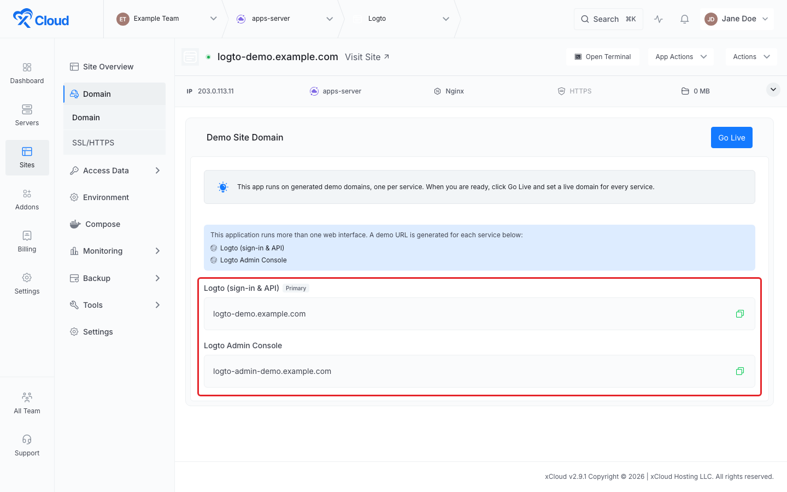Open the Actions dropdown
The image size is (787, 492).
pos(751,57)
